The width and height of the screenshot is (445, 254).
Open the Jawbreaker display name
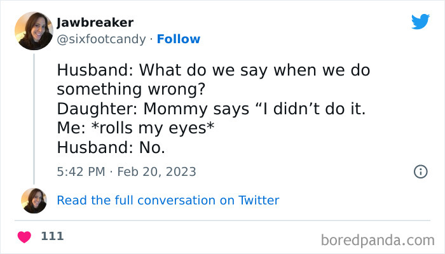pos(95,23)
